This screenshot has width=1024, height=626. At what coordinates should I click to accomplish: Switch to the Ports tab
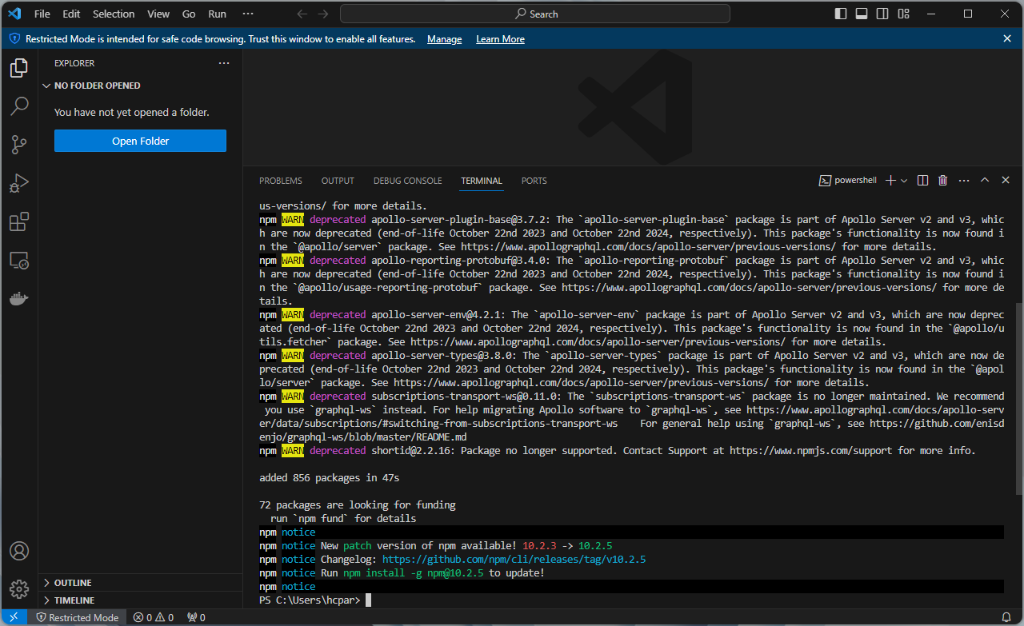(x=534, y=181)
